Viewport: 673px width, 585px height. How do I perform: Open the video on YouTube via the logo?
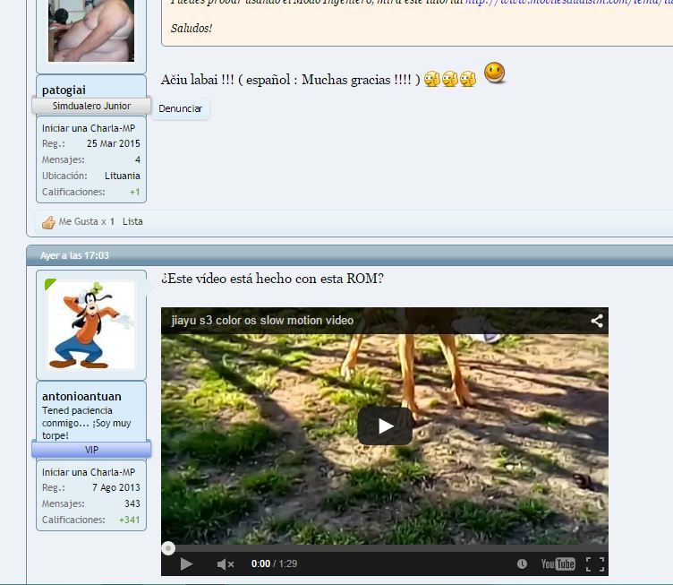pyautogui.click(x=558, y=563)
